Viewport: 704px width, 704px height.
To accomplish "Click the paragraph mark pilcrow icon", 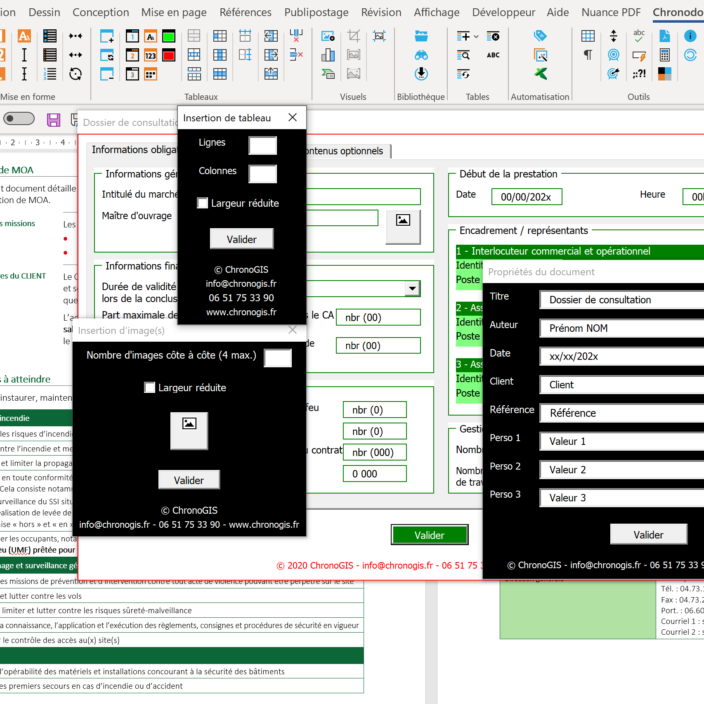I will point(588,55).
